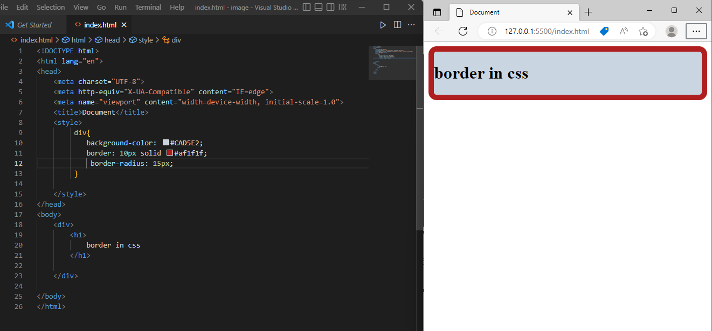Run the file with the play icon
712x331 pixels.
pos(383,25)
